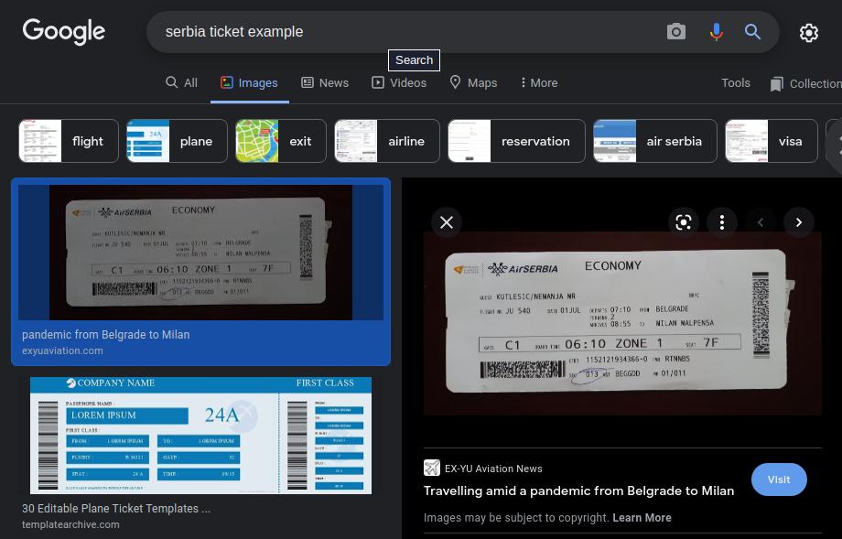Filter results with the air serbia chip

(654, 141)
